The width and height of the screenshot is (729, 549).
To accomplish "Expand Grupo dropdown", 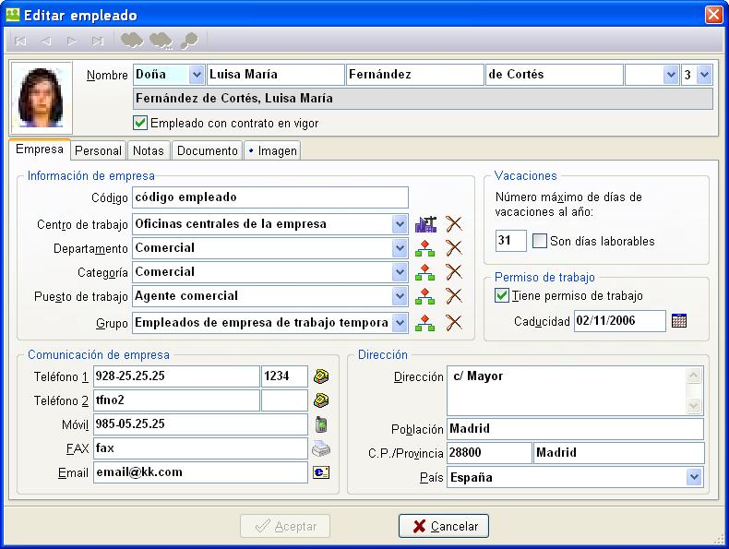I will (x=400, y=323).
